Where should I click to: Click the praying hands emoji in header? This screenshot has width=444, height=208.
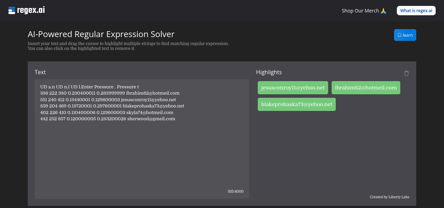[x=383, y=11]
